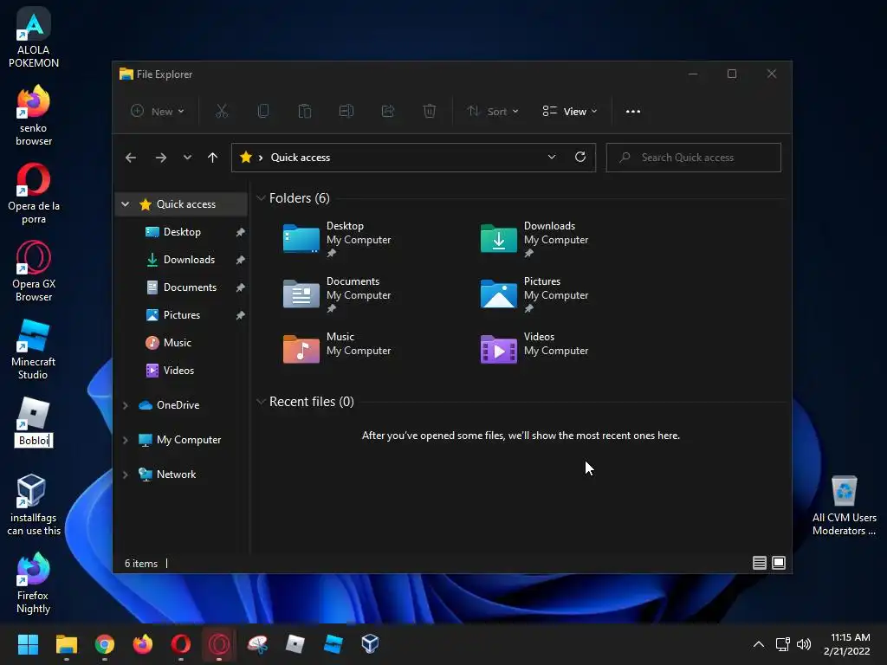Click Firefox in the taskbar

143,644
